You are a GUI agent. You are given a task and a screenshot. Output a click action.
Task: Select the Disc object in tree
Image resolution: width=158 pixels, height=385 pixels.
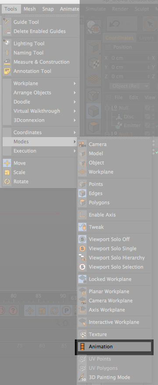point(129,117)
